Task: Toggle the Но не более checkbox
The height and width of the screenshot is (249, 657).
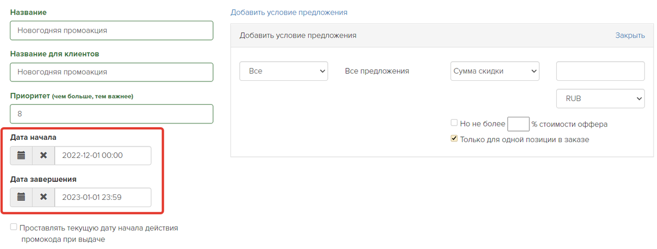Action: point(454,123)
